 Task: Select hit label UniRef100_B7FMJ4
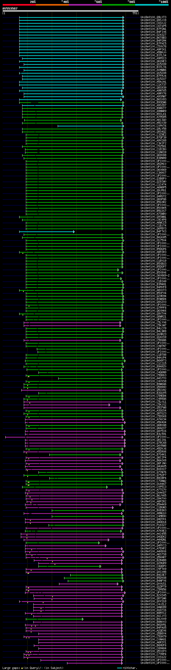coord(153,76)
